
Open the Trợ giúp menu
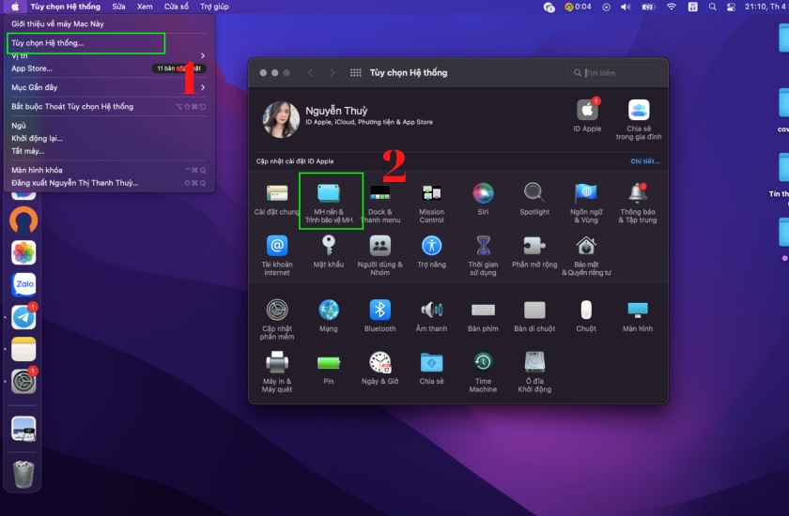(x=214, y=7)
